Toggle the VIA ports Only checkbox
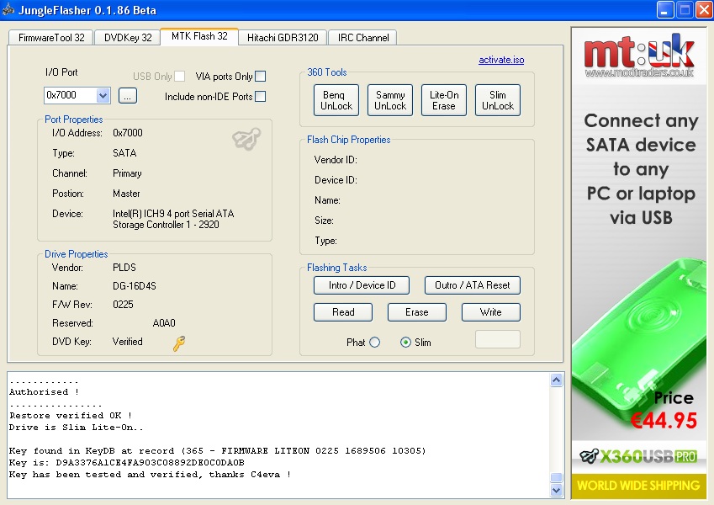 [261, 76]
